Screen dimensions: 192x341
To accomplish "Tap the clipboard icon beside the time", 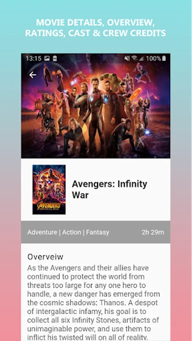I will point(55,58).
